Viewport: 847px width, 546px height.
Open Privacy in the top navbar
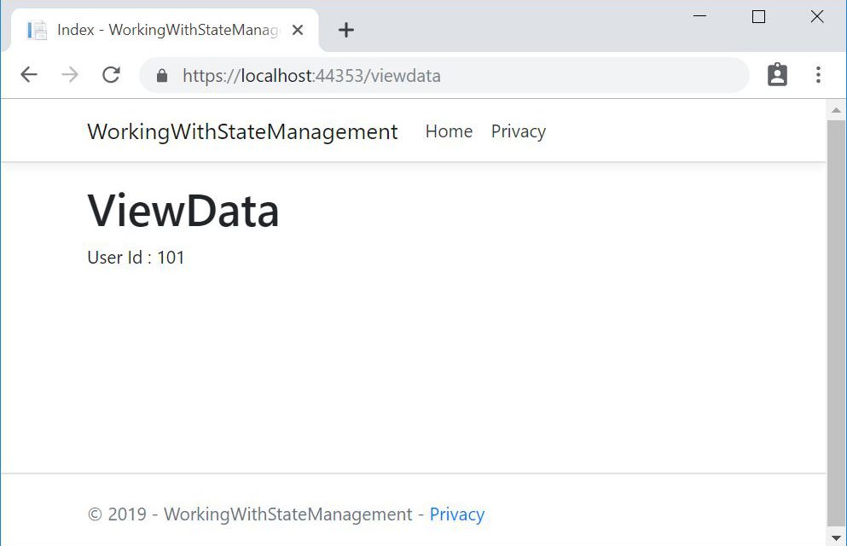[518, 131]
